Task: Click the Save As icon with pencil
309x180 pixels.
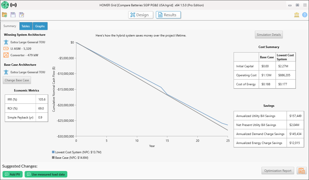Action: [22, 15]
